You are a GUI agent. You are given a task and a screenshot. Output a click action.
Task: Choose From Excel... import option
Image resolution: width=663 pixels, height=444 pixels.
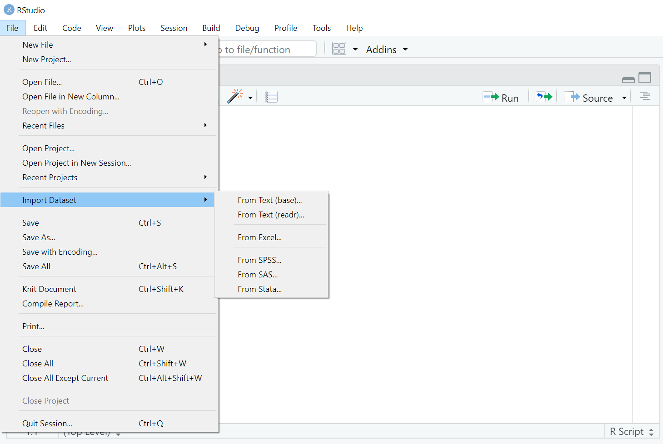pyautogui.click(x=271, y=237)
